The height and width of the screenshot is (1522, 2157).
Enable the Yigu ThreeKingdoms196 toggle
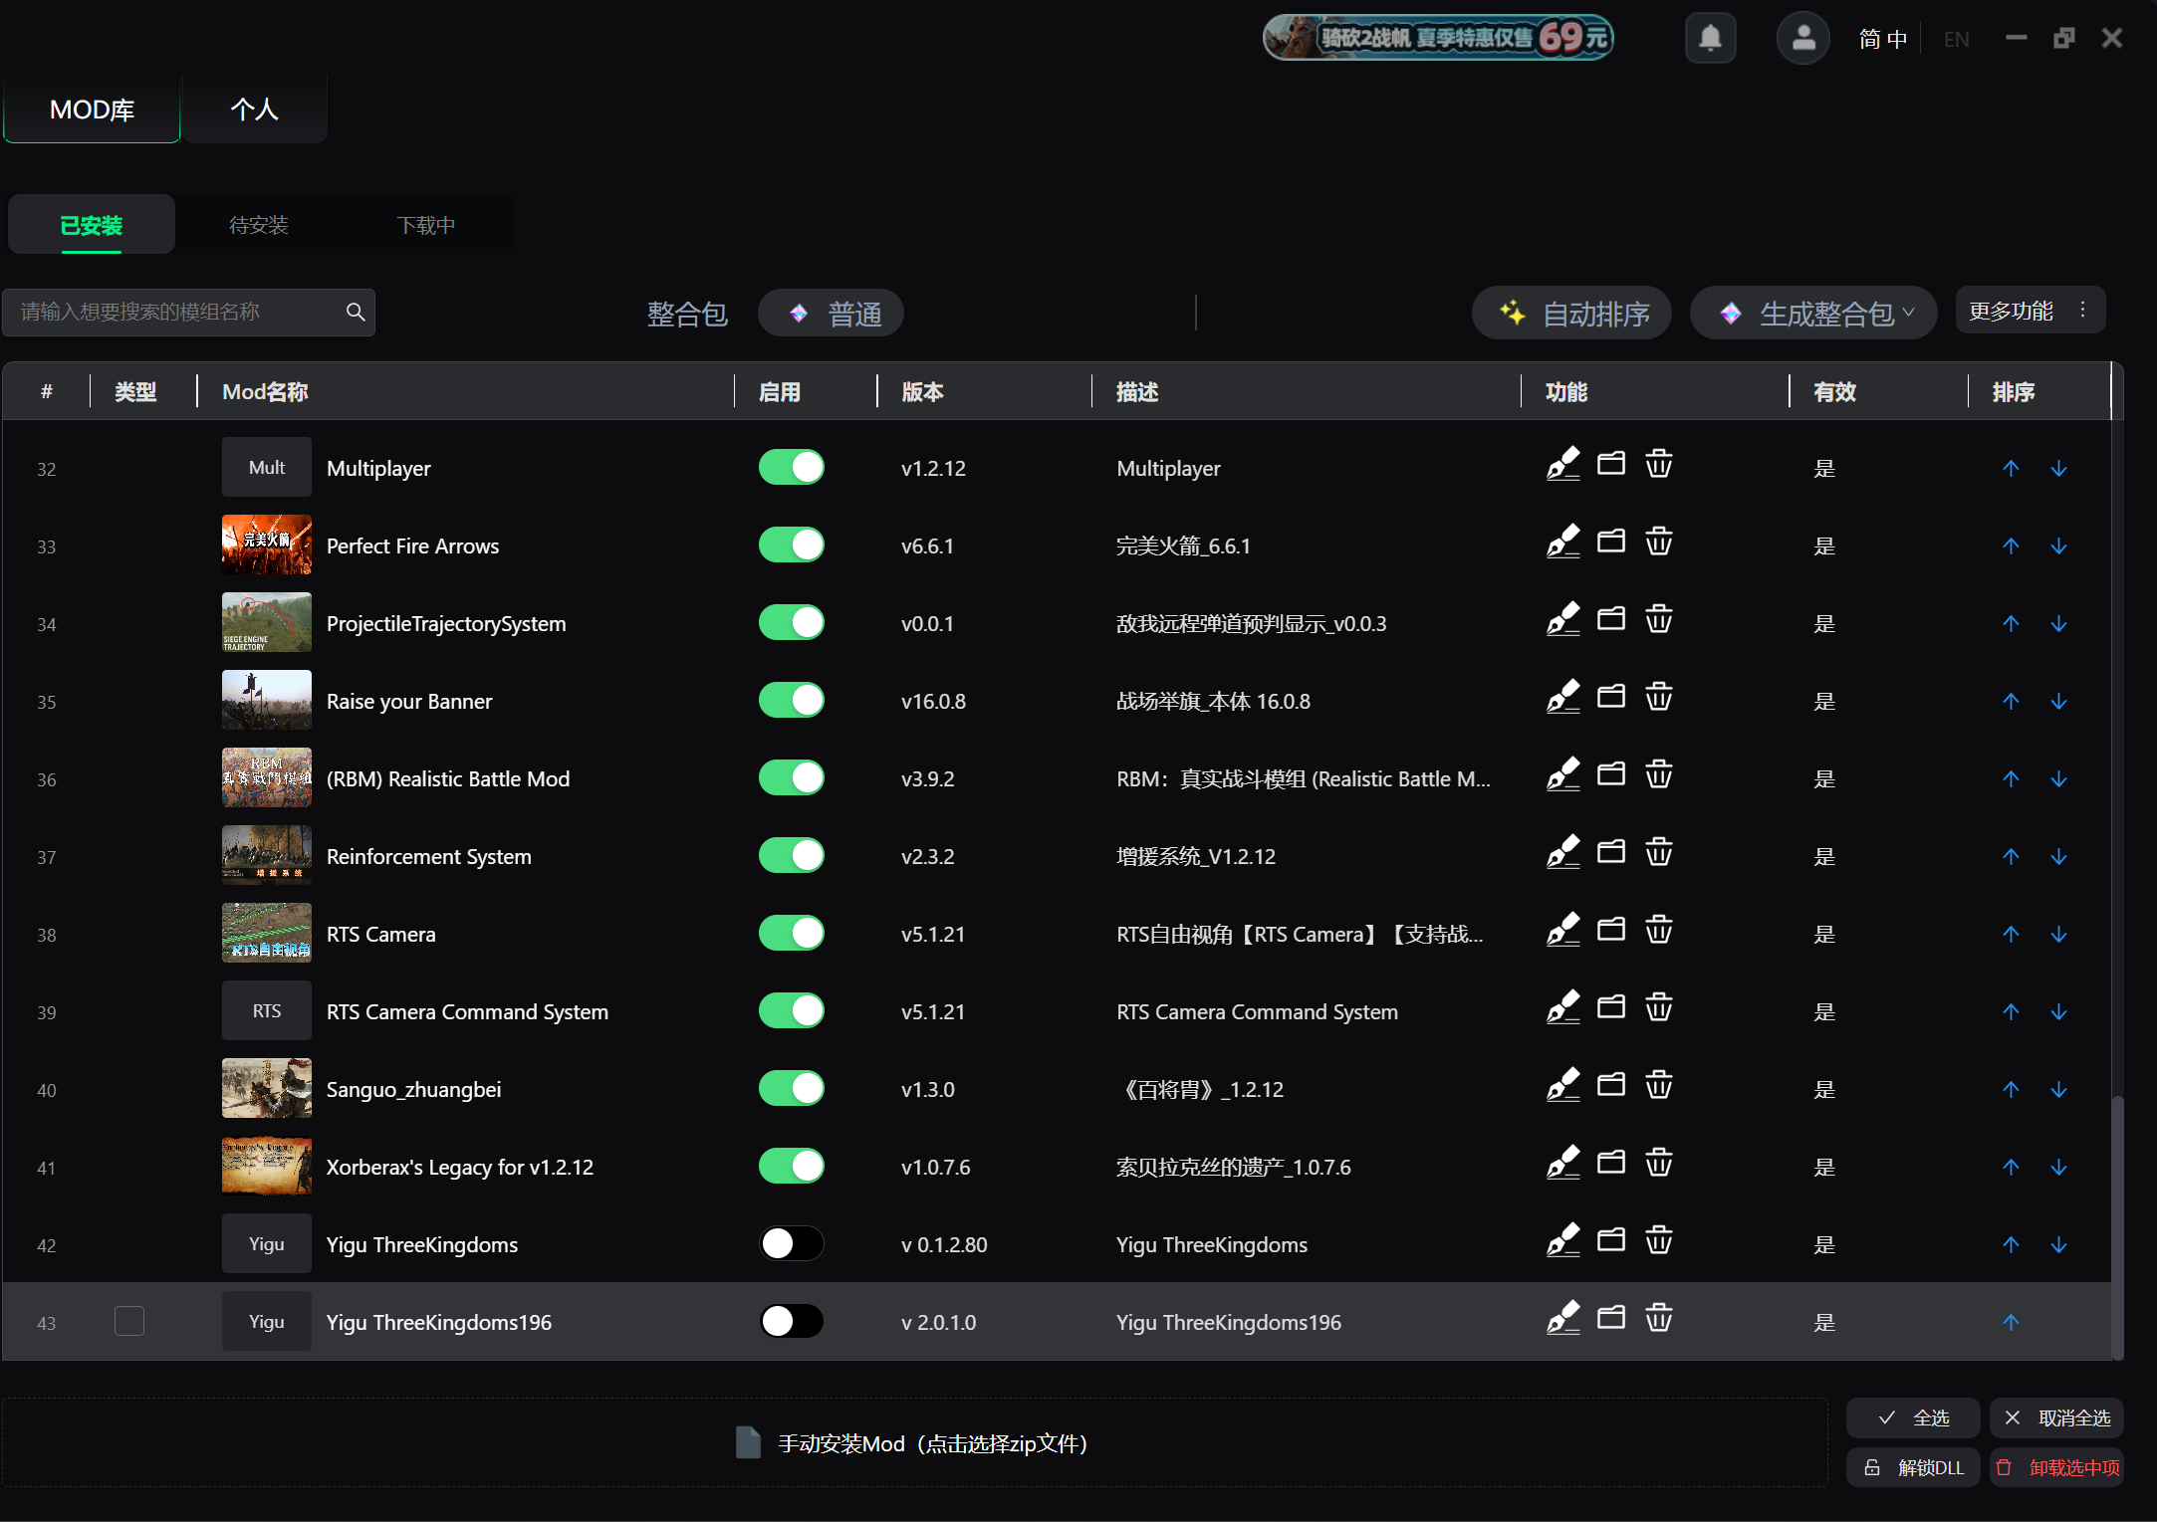[x=792, y=1322]
